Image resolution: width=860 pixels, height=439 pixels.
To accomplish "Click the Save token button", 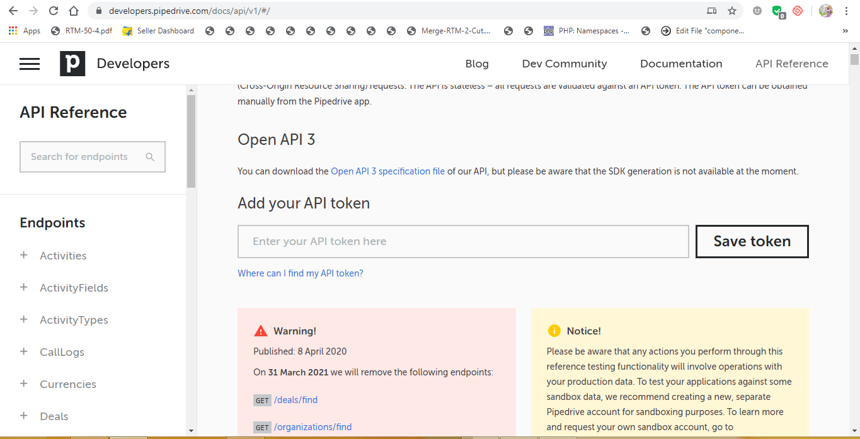I will 752,241.
